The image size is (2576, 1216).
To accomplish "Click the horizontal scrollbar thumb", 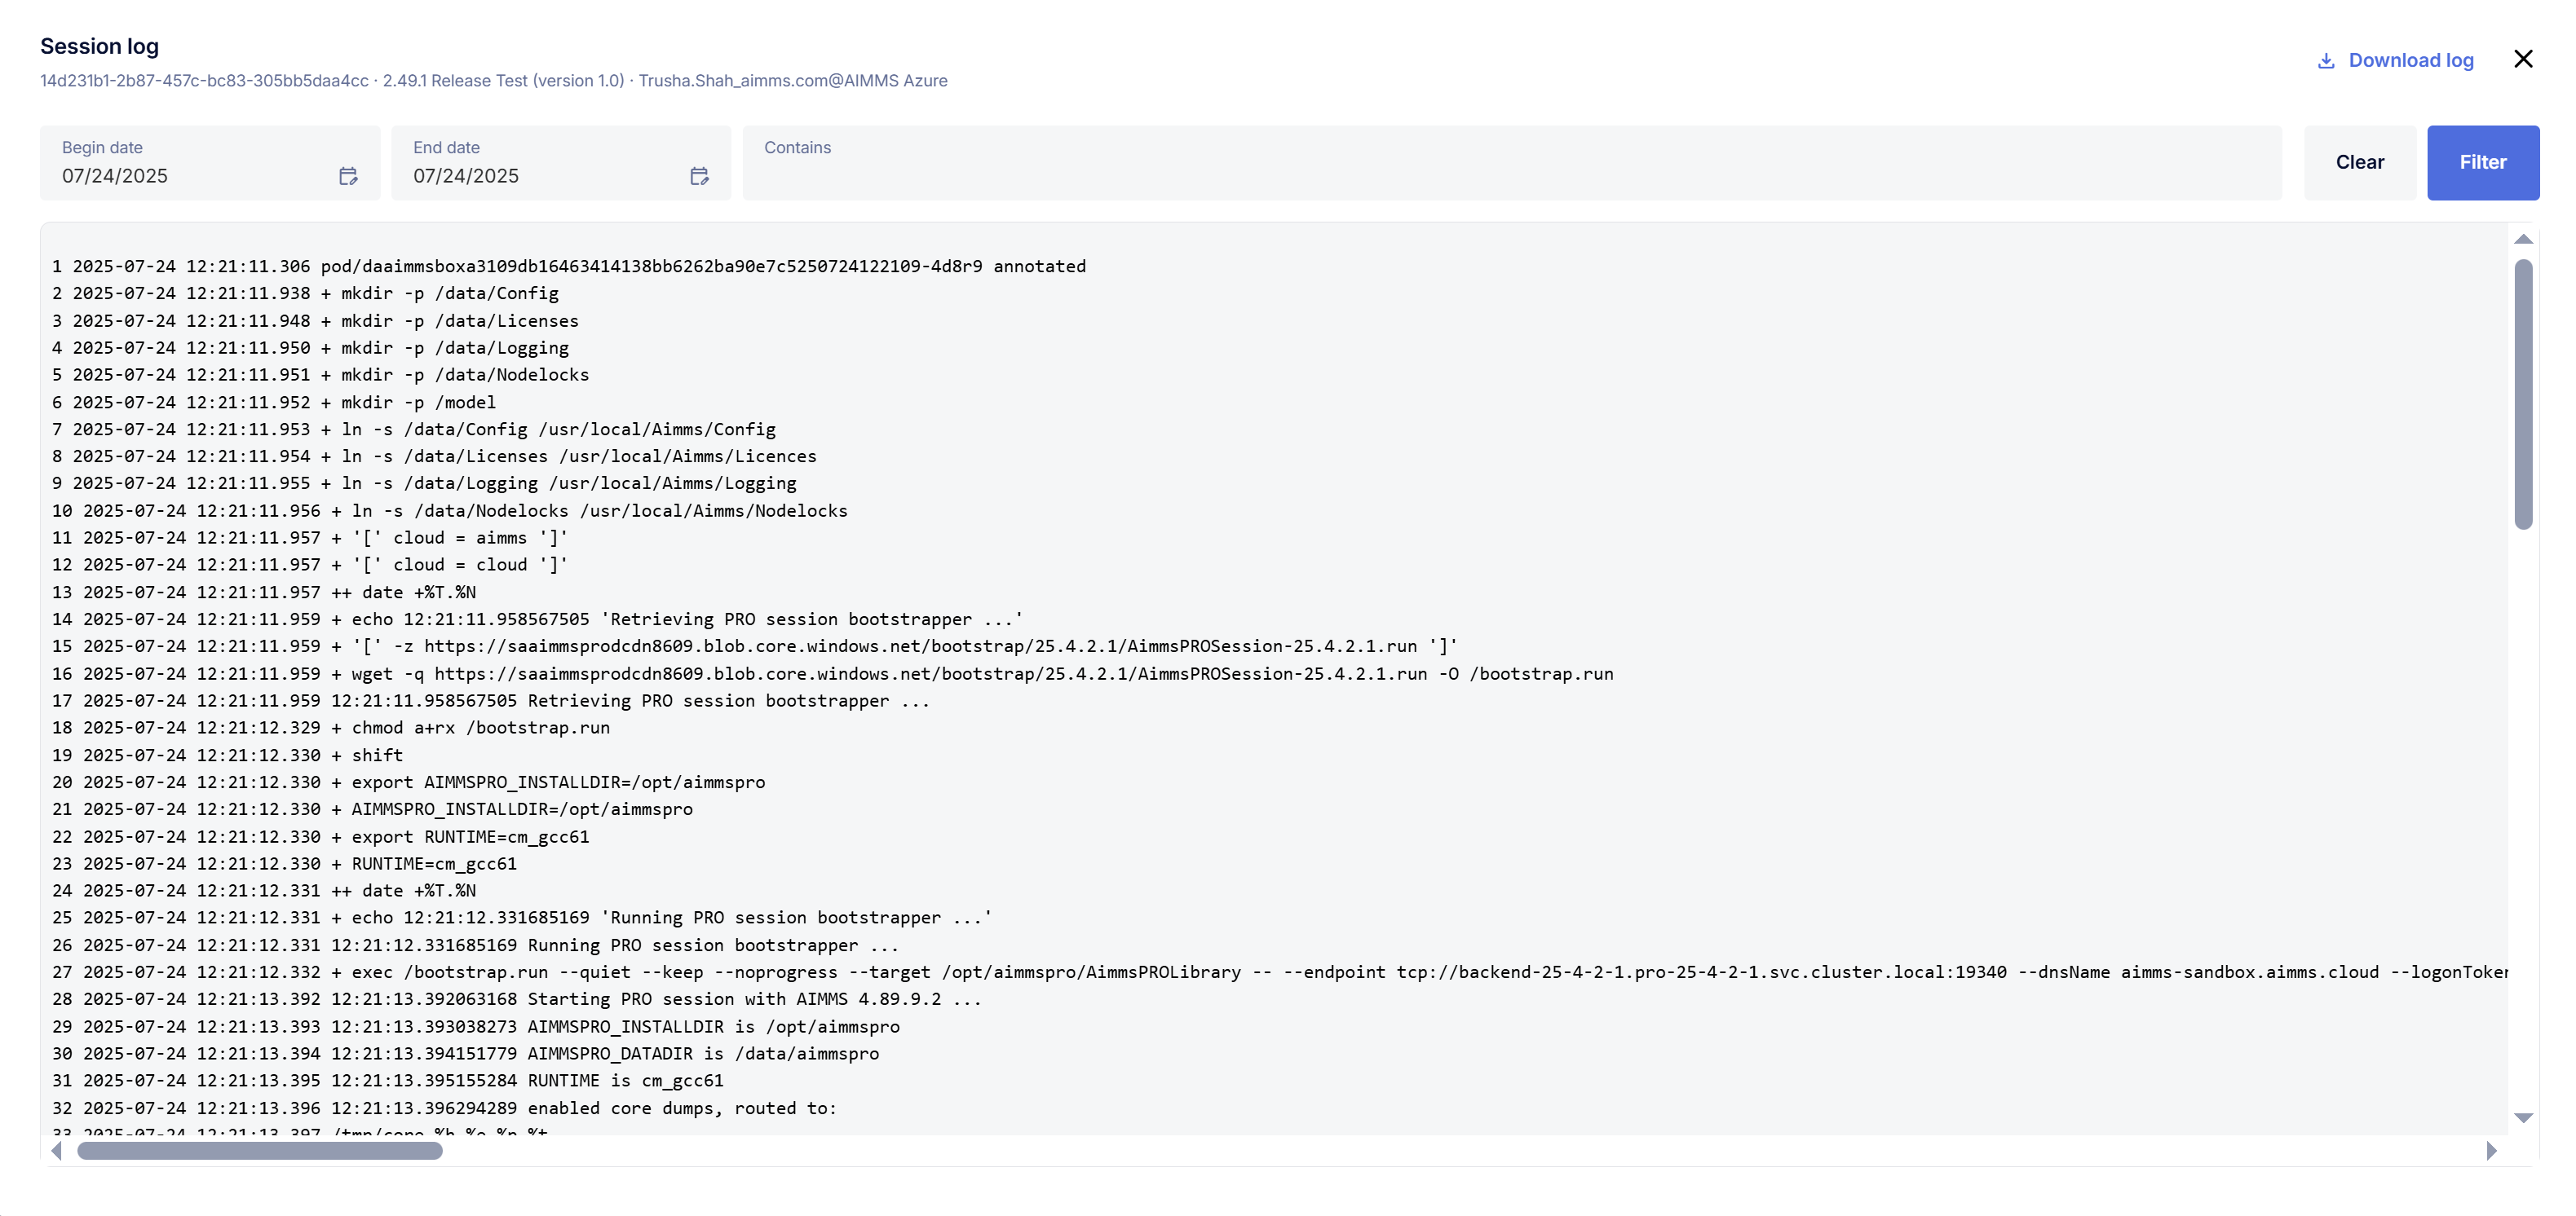I will [x=260, y=1151].
